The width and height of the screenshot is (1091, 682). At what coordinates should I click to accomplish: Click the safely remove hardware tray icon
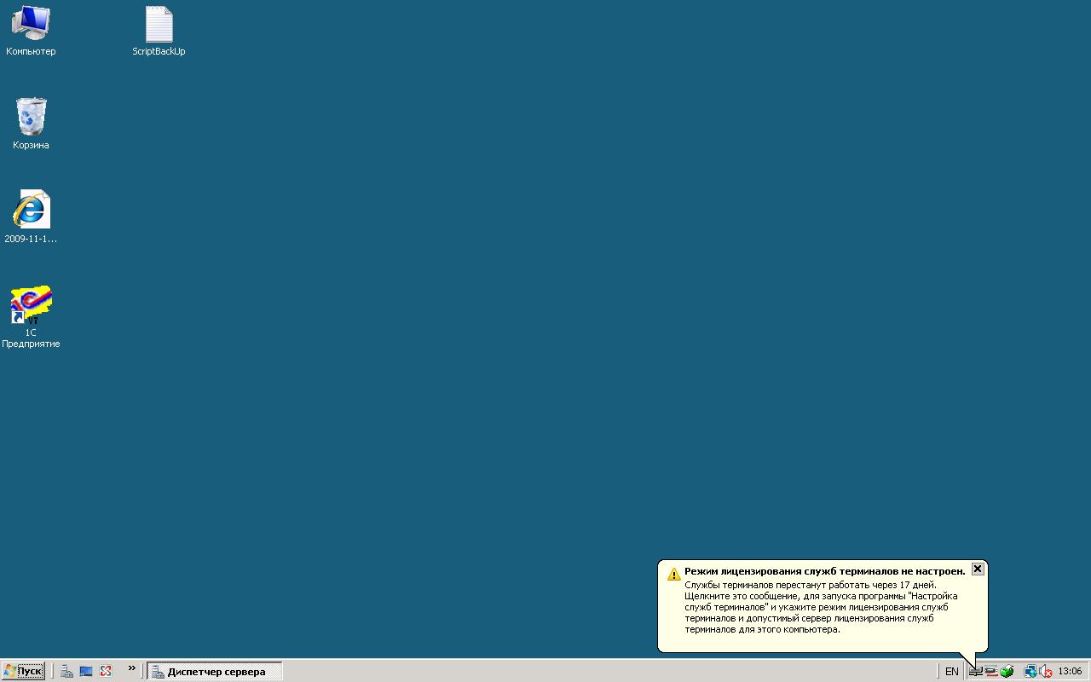991,672
